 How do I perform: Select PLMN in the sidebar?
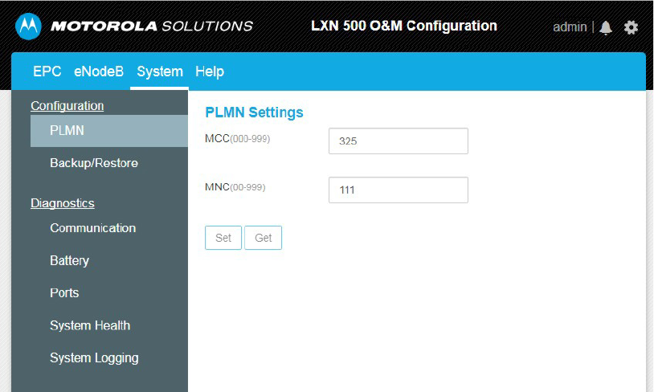pos(109,130)
